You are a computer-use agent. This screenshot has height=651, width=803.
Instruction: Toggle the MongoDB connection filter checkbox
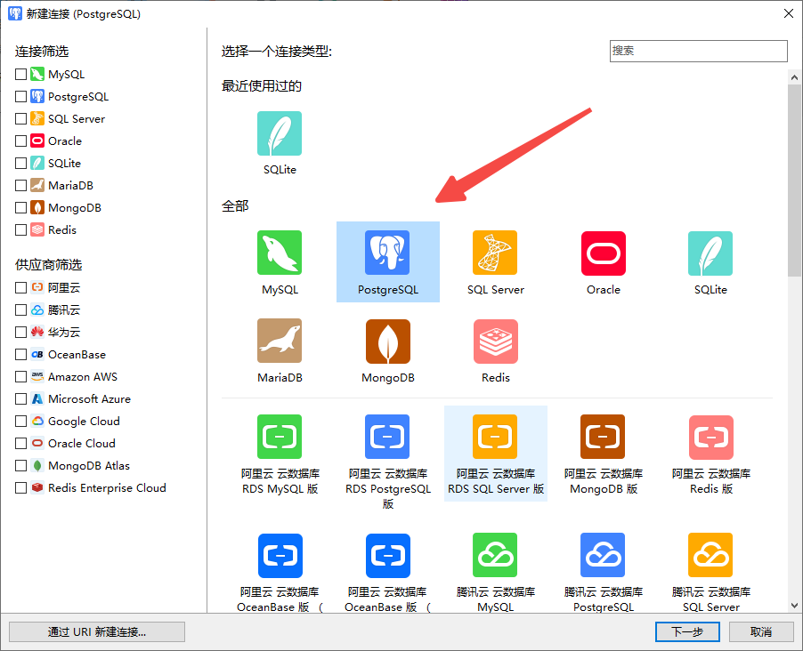[21, 208]
